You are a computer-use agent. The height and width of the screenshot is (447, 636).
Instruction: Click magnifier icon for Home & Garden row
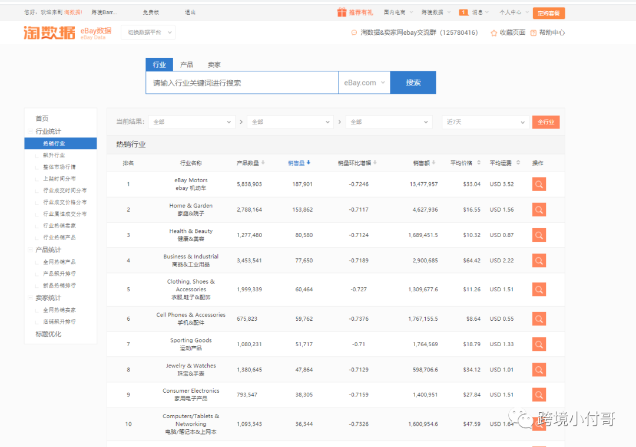click(539, 210)
